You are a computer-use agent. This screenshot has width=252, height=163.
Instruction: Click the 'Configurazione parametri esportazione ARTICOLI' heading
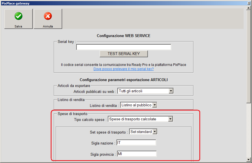pyautogui.click(x=123, y=80)
